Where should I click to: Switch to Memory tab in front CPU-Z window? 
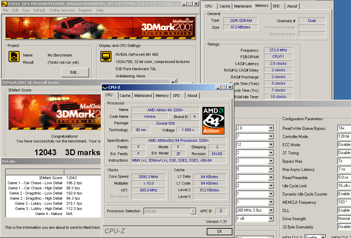click(162, 96)
